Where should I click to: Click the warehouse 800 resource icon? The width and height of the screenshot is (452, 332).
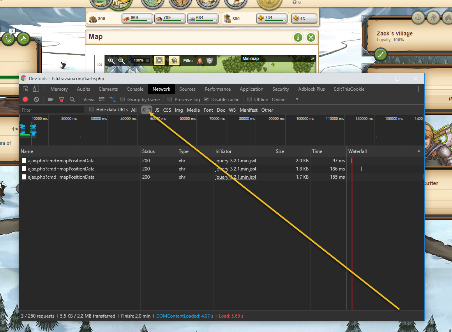(93, 19)
